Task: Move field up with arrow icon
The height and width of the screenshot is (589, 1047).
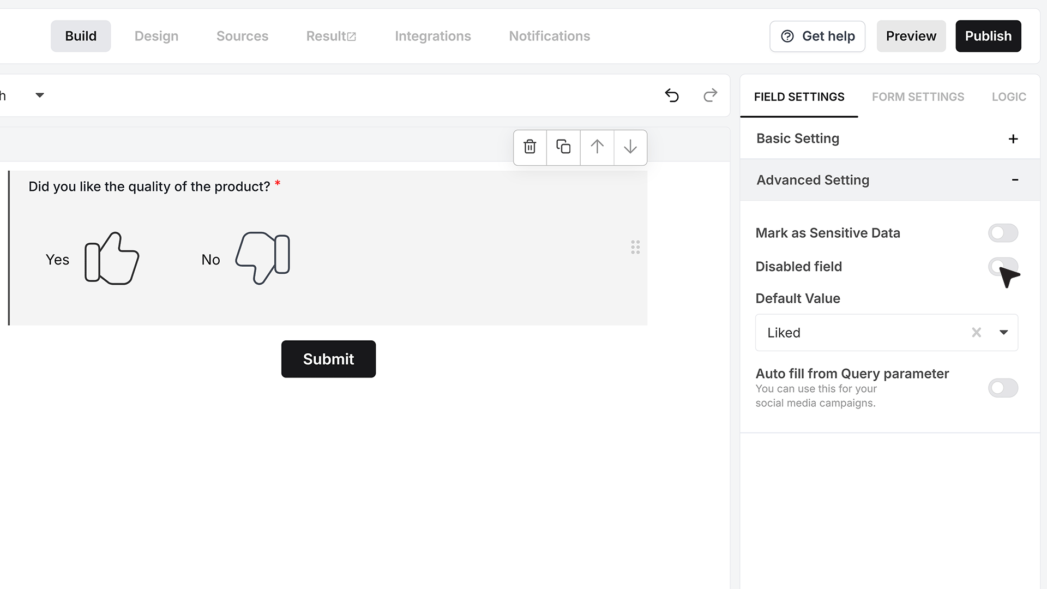Action: pos(597,147)
